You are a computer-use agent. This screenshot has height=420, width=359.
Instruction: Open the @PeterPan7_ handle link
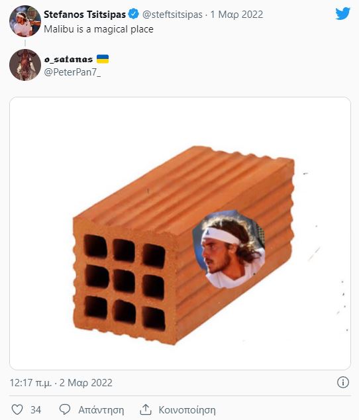pos(72,72)
